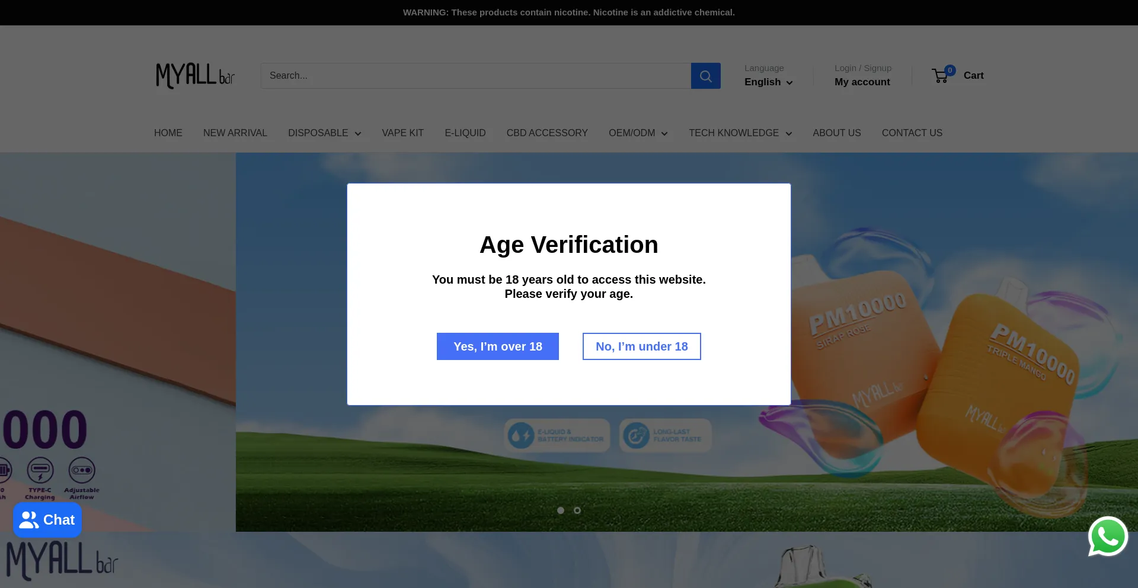Open the Shopify Chat widget
Screen dimensions: 1138x588
click(x=47, y=520)
